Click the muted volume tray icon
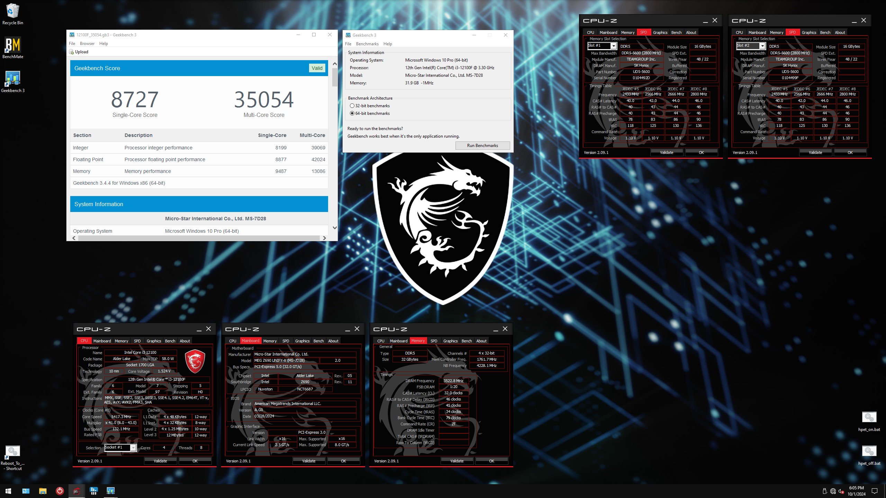886x498 pixels. [841, 491]
